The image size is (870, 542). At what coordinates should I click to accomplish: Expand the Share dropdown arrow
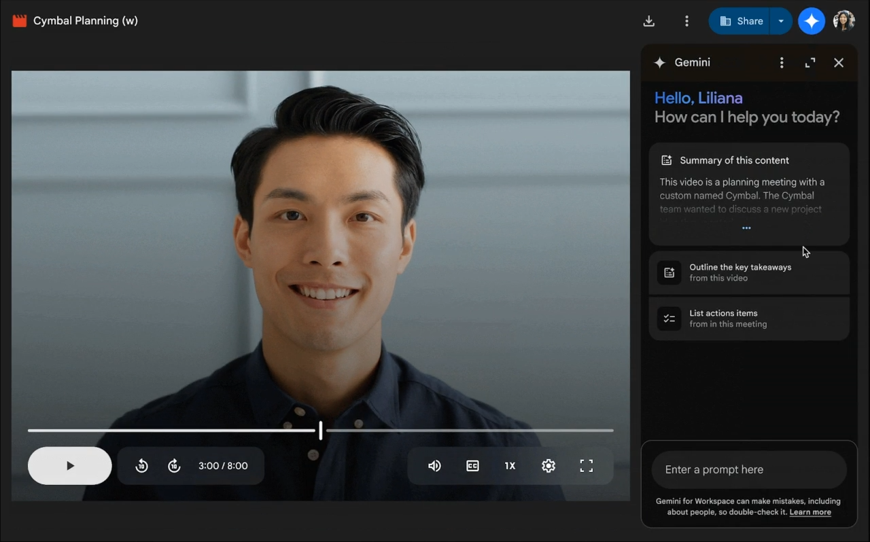click(781, 21)
